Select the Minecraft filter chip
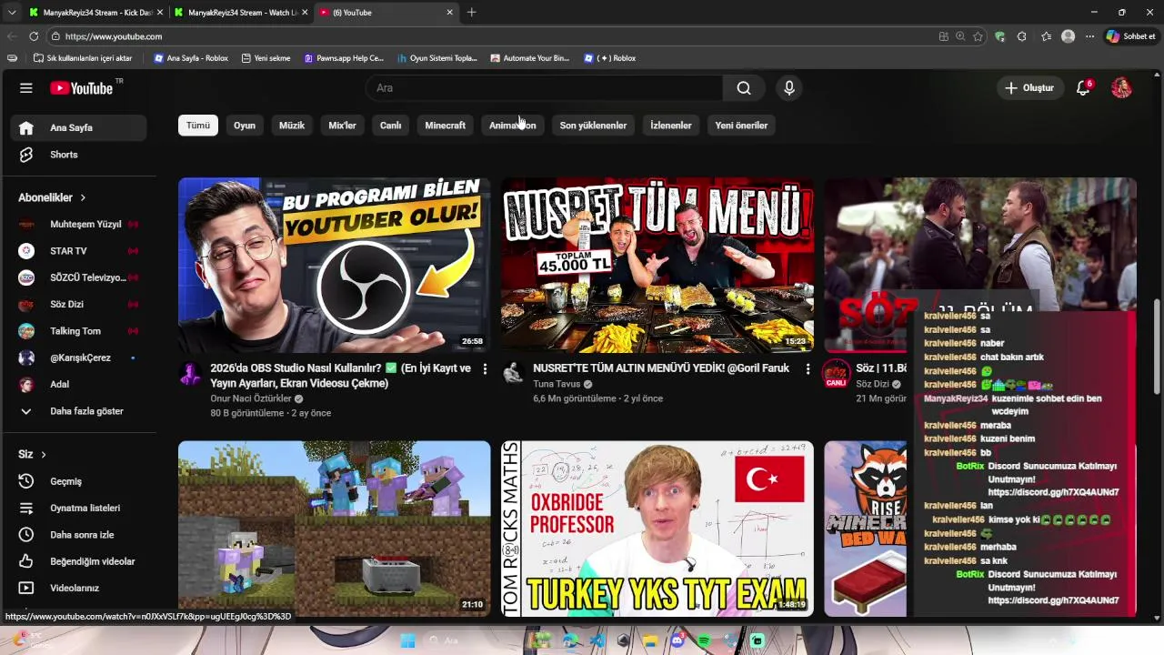 coord(445,126)
